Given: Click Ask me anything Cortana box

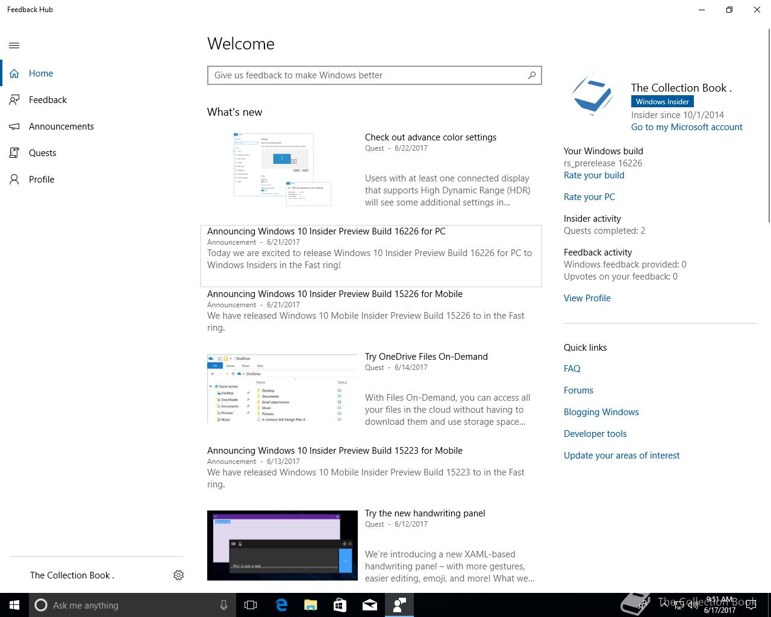Looking at the screenshot, I should click(x=131, y=605).
